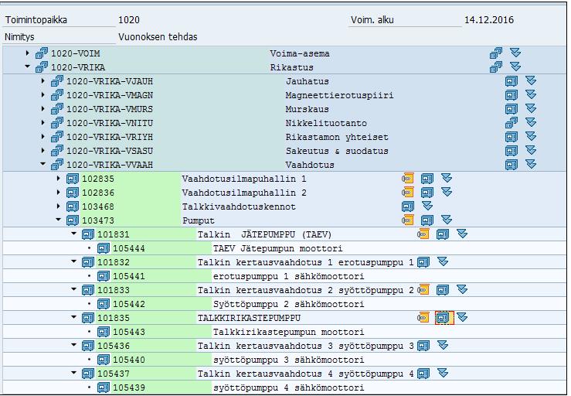Screen dimensions: 571x396
Task: Click the Voim. alku date 14.12.2016
Action: (488, 19)
